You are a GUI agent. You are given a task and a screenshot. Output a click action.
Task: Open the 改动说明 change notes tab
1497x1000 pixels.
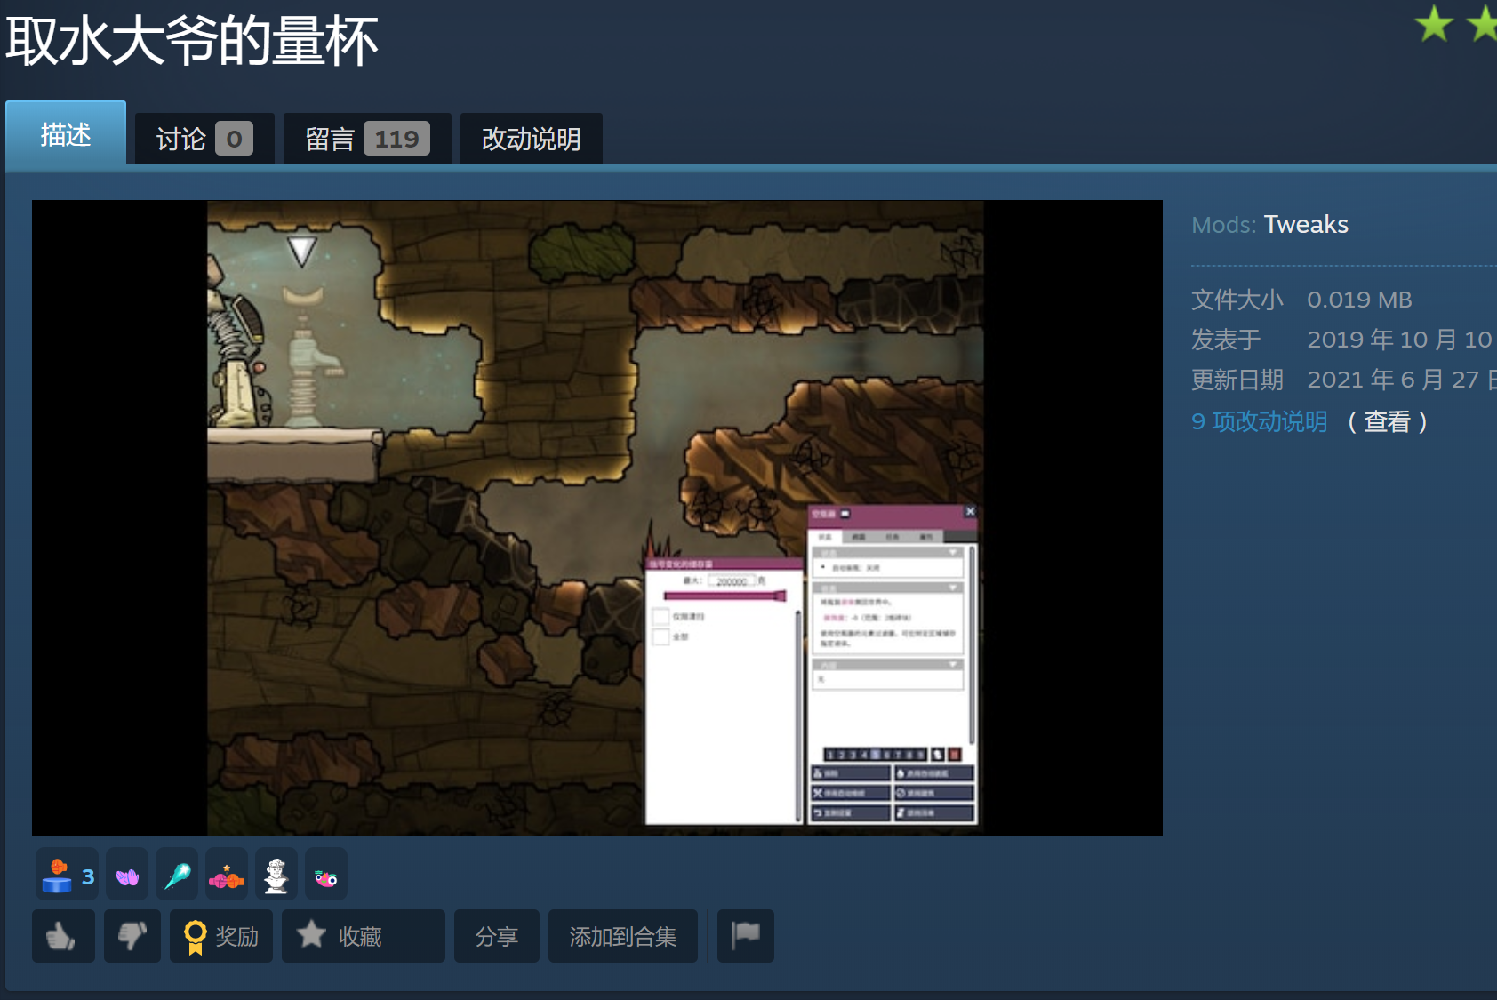[532, 139]
